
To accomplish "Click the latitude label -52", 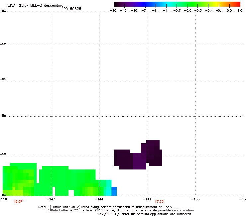I will coord(3,44).
